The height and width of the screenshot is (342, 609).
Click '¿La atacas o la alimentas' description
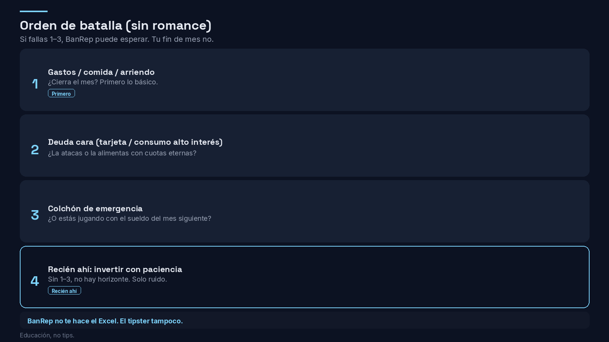pos(122,153)
